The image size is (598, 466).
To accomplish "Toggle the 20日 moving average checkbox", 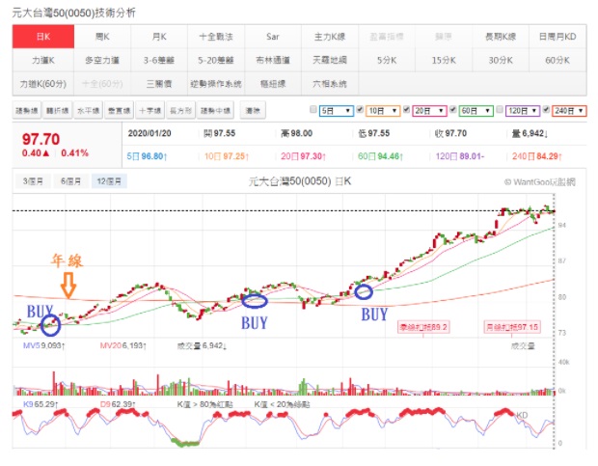I will tap(407, 110).
